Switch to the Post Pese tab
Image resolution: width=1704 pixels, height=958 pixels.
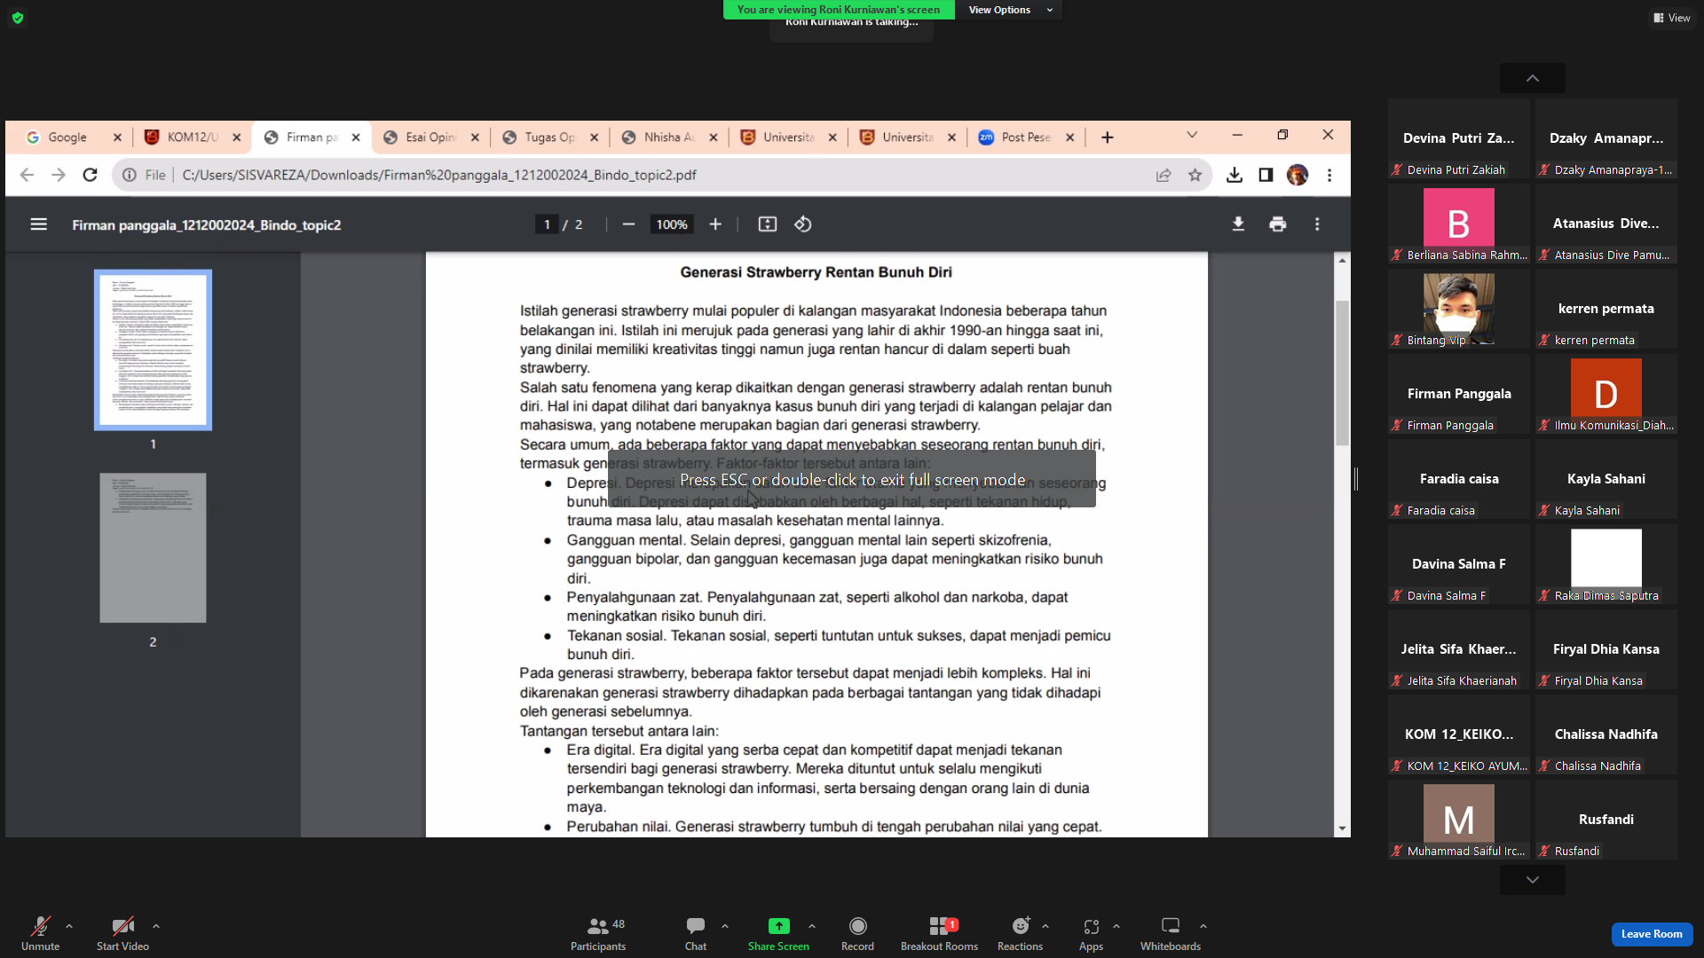click(1027, 137)
